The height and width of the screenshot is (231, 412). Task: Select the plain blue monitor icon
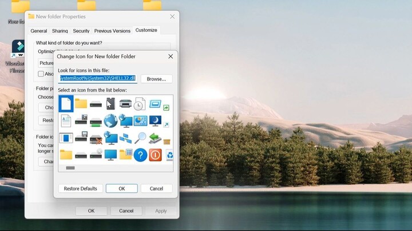click(110, 155)
